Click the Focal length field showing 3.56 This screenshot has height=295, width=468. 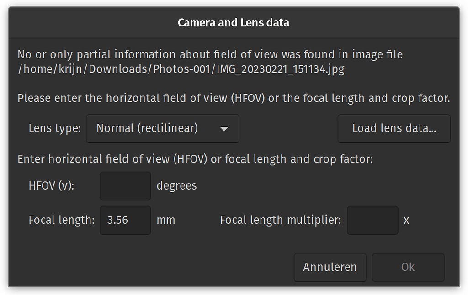[x=125, y=220]
